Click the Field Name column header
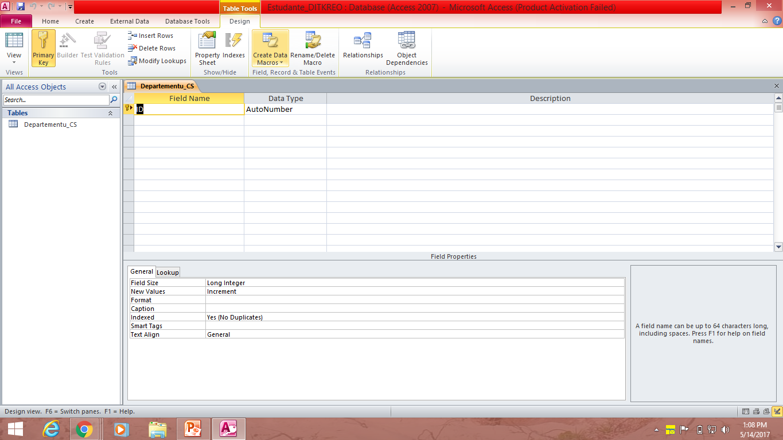 pos(189,98)
